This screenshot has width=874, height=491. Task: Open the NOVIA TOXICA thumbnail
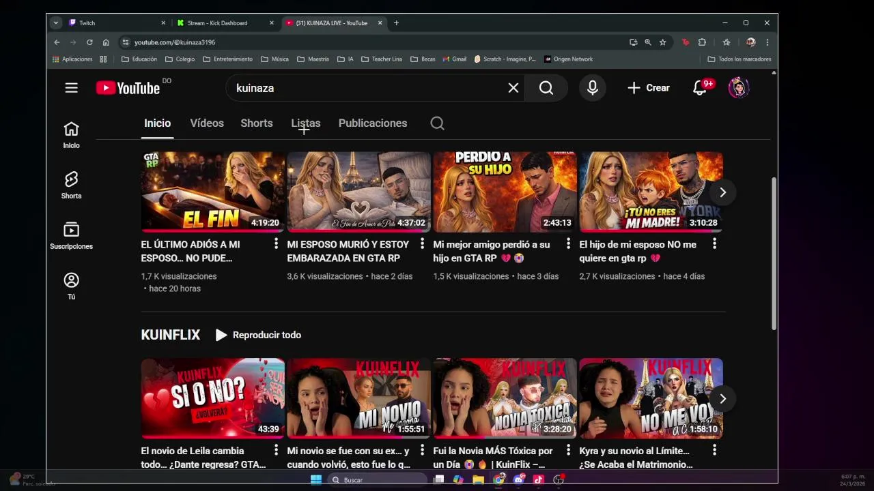505,399
